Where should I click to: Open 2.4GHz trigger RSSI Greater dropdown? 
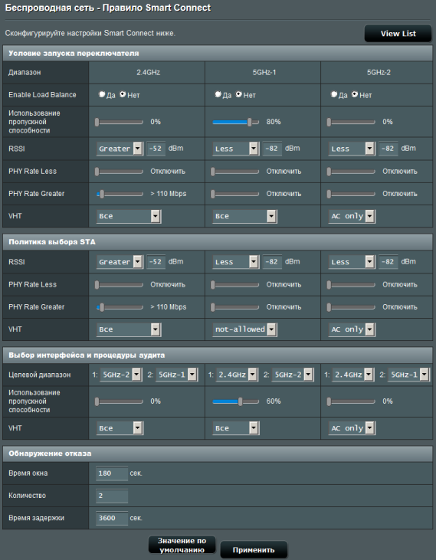[x=120, y=149]
